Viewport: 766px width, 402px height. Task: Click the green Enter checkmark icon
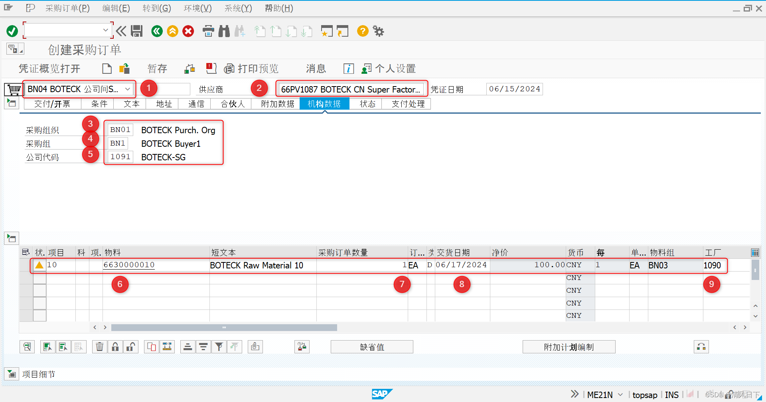coord(12,31)
